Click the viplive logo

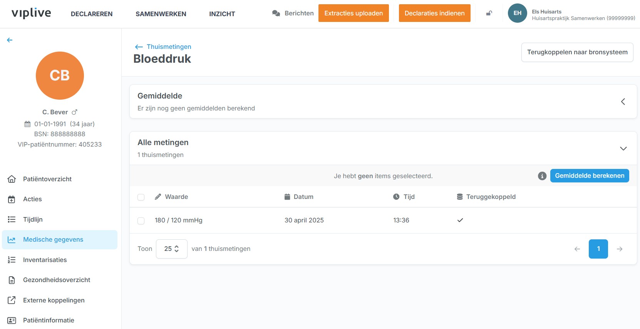pos(31,13)
